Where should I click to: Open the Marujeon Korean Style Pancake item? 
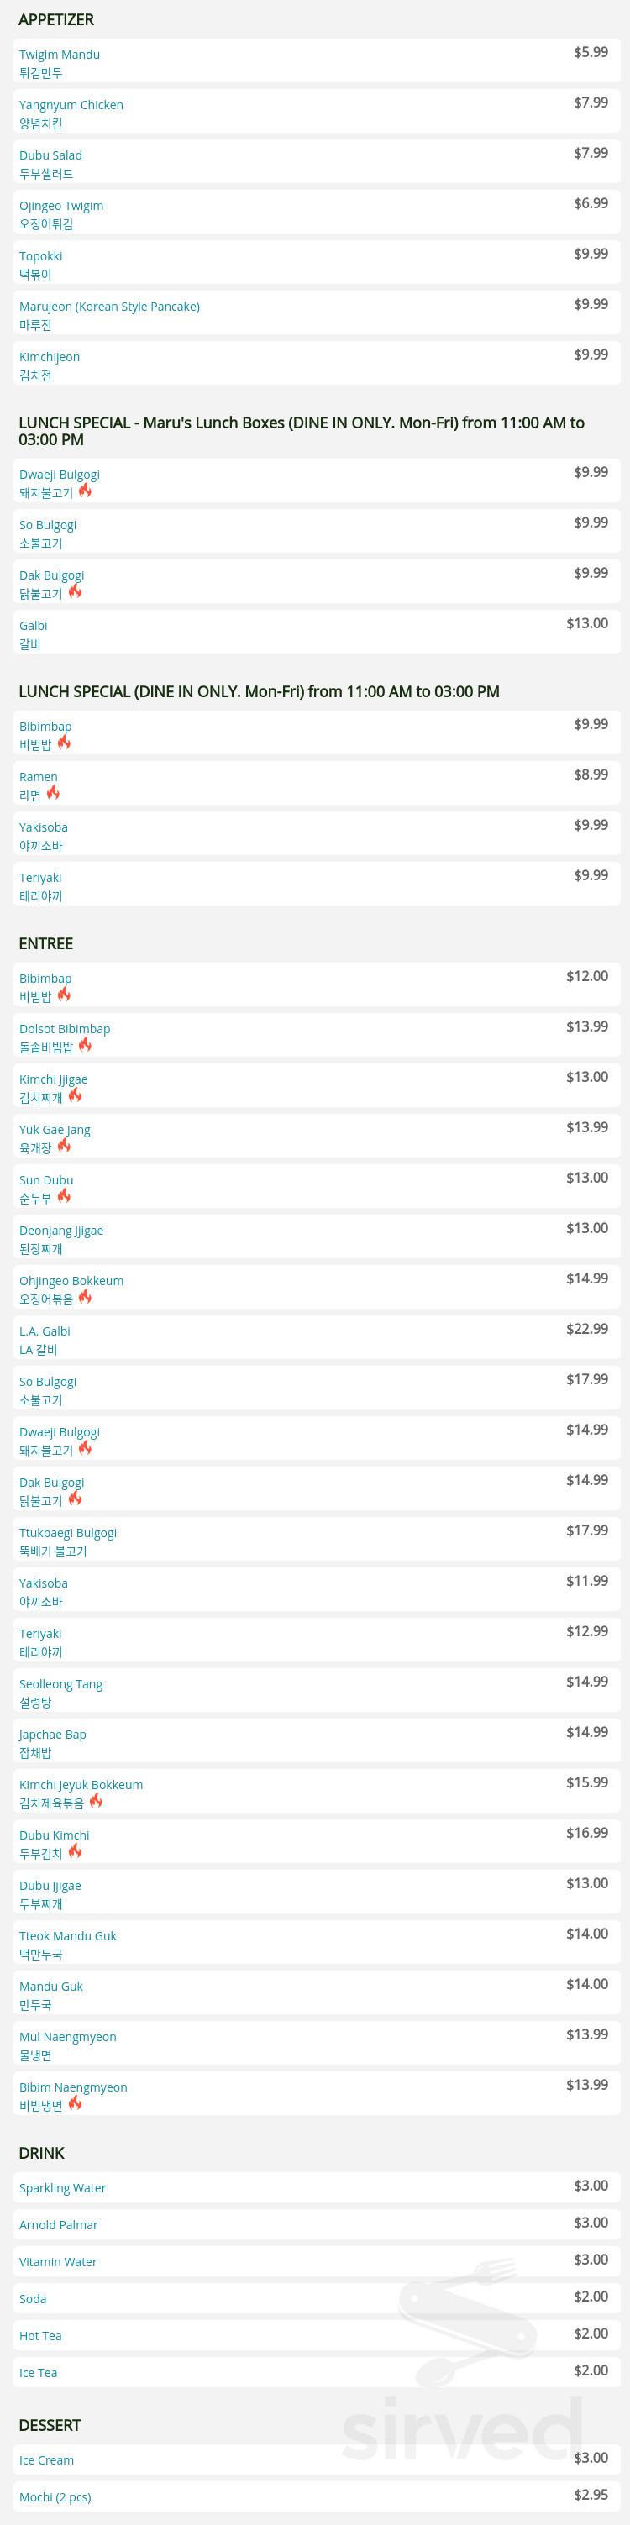(x=317, y=313)
